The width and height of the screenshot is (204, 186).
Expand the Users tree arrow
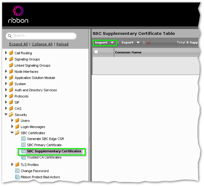tap(12, 120)
